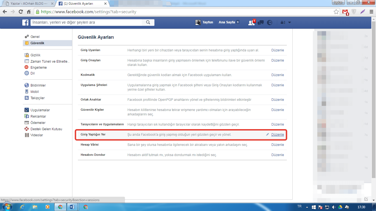Open Word from the taskbar
Viewport: 376px width, 211px height.
click(x=72, y=207)
